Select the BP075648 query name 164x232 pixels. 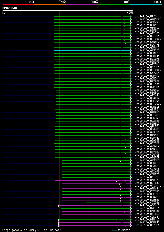pyautogui.click(x=10, y=8)
